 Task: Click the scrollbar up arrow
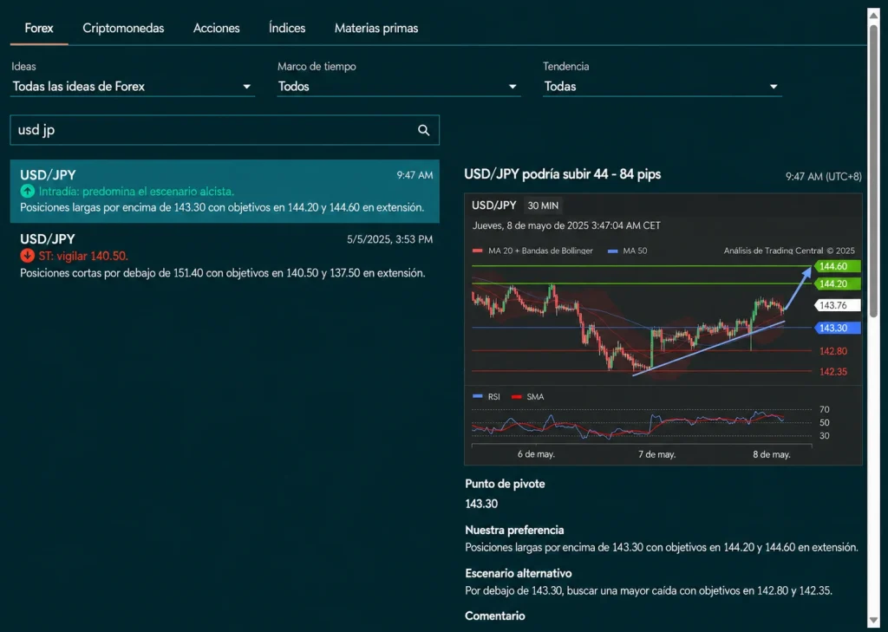(873, 14)
